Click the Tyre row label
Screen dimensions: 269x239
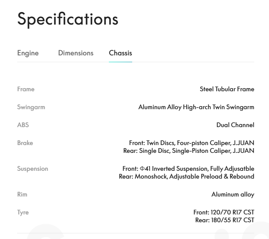(23, 212)
